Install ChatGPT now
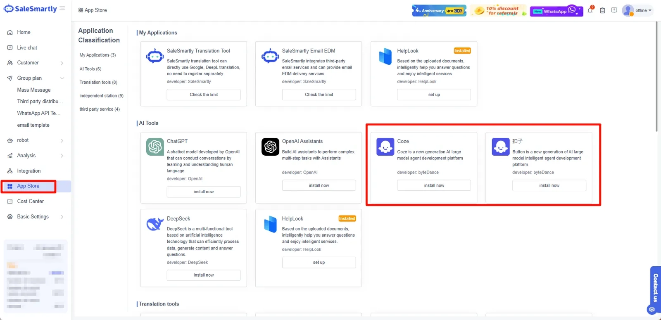 tap(204, 192)
